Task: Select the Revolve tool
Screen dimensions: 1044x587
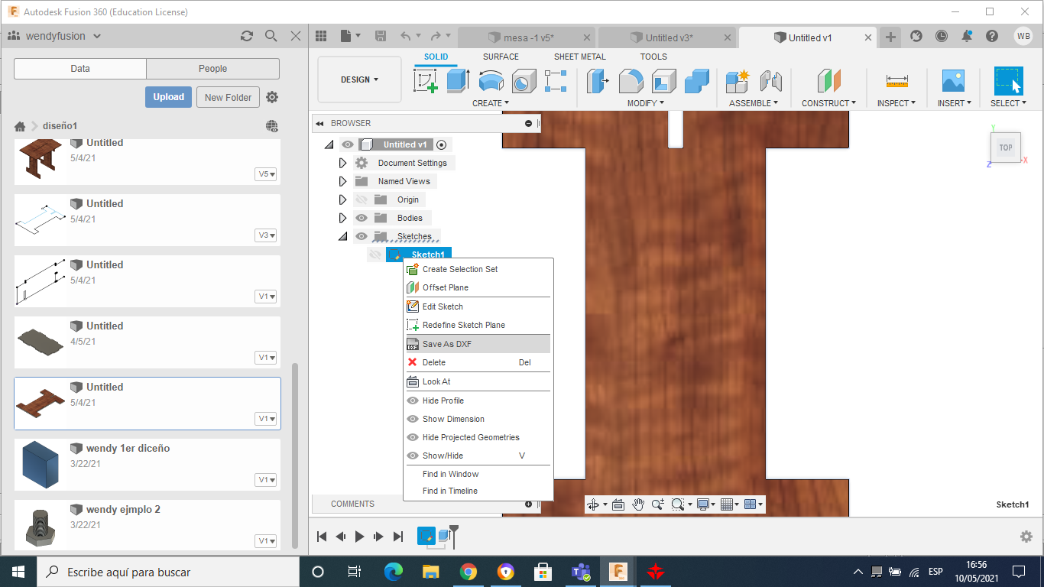Action: [x=491, y=81]
